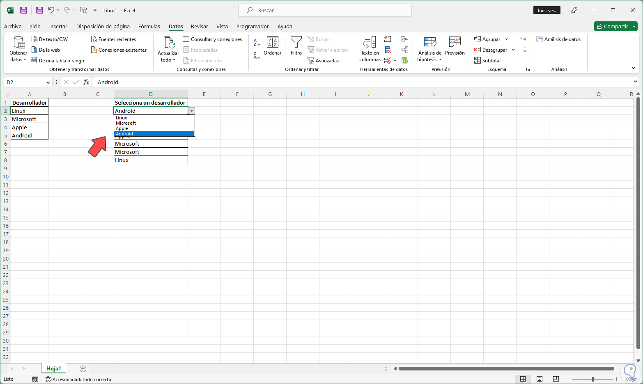Click the Flash Fill (Relleno rápido) icon
This screenshot has width=643, height=384.
click(388, 39)
